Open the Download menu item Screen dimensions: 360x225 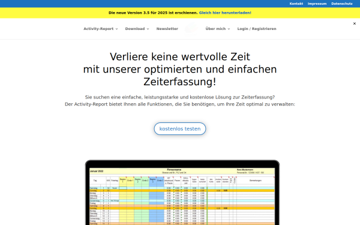pyautogui.click(x=135, y=29)
